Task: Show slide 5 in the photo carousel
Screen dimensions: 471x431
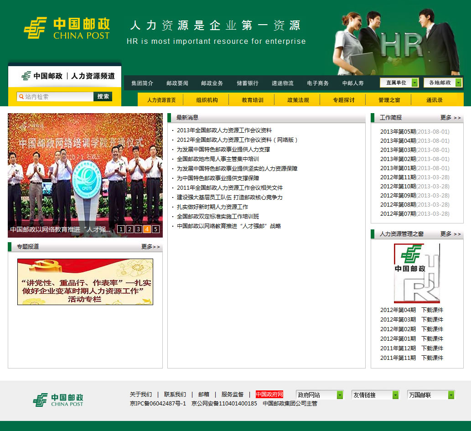Action: [155, 229]
